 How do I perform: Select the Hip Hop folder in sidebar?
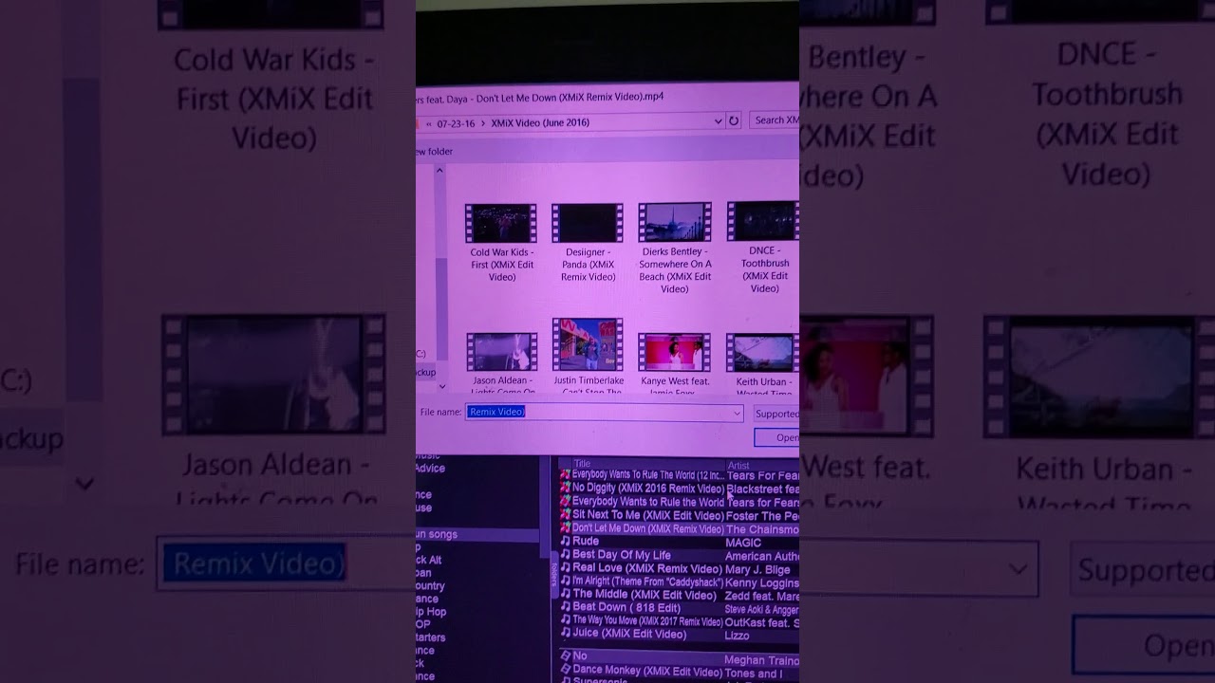pos(431,612)
